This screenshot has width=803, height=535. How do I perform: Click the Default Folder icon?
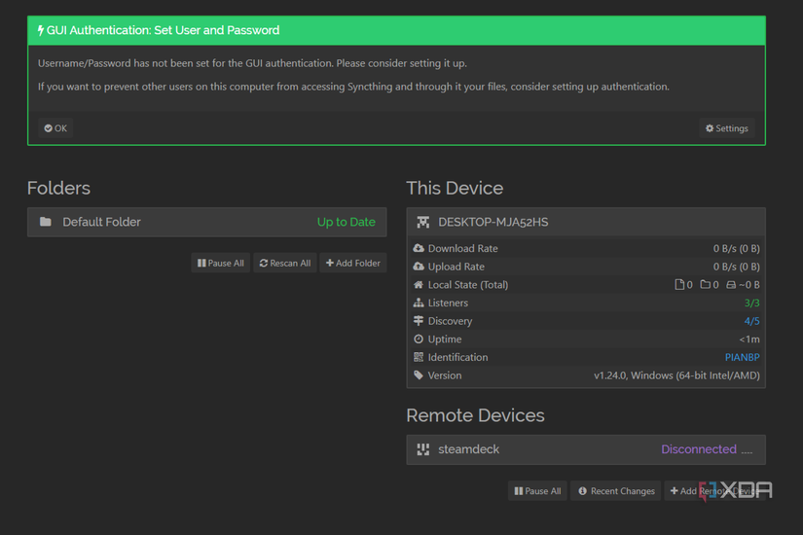click(x=46, y=222)
